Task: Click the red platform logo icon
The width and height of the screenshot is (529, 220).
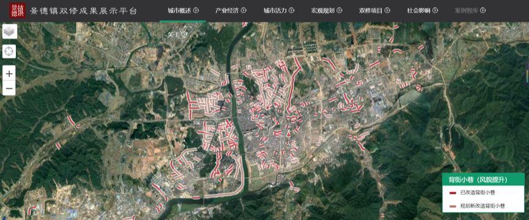Action: click(x=18, y=10)
